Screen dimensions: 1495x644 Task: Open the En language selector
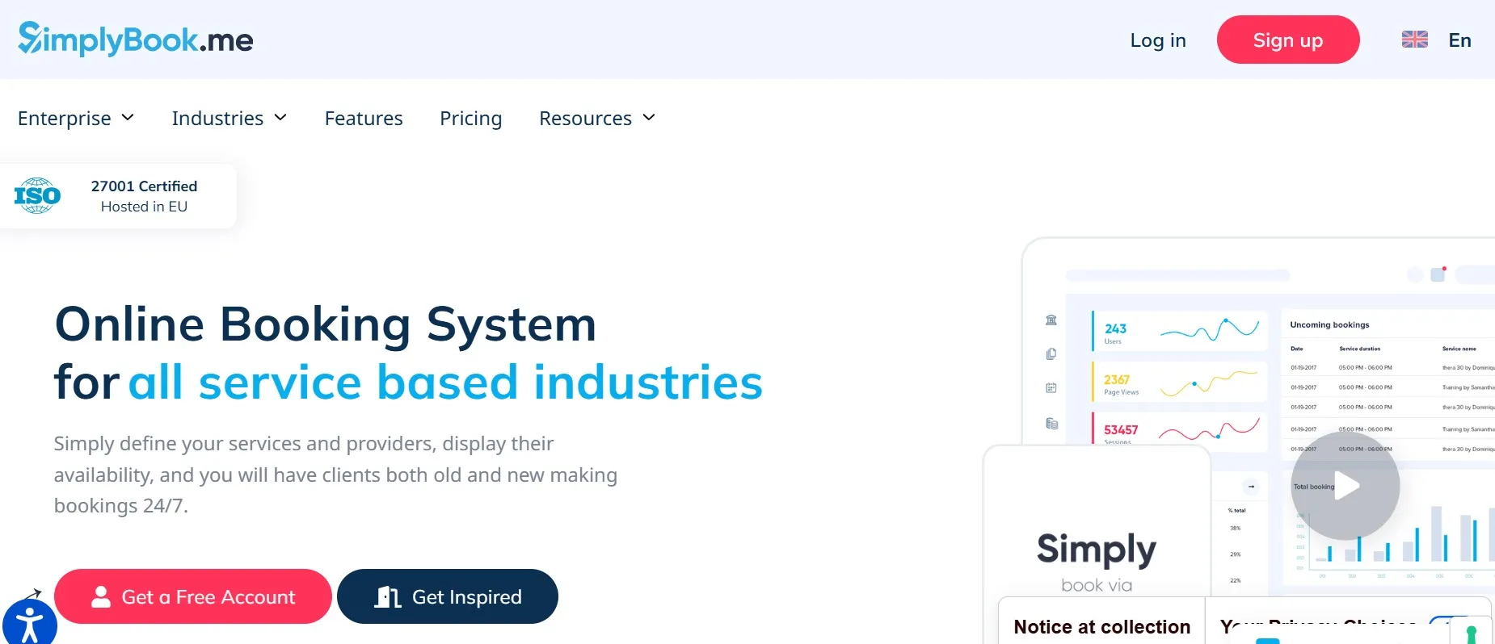click(1459, 40)
